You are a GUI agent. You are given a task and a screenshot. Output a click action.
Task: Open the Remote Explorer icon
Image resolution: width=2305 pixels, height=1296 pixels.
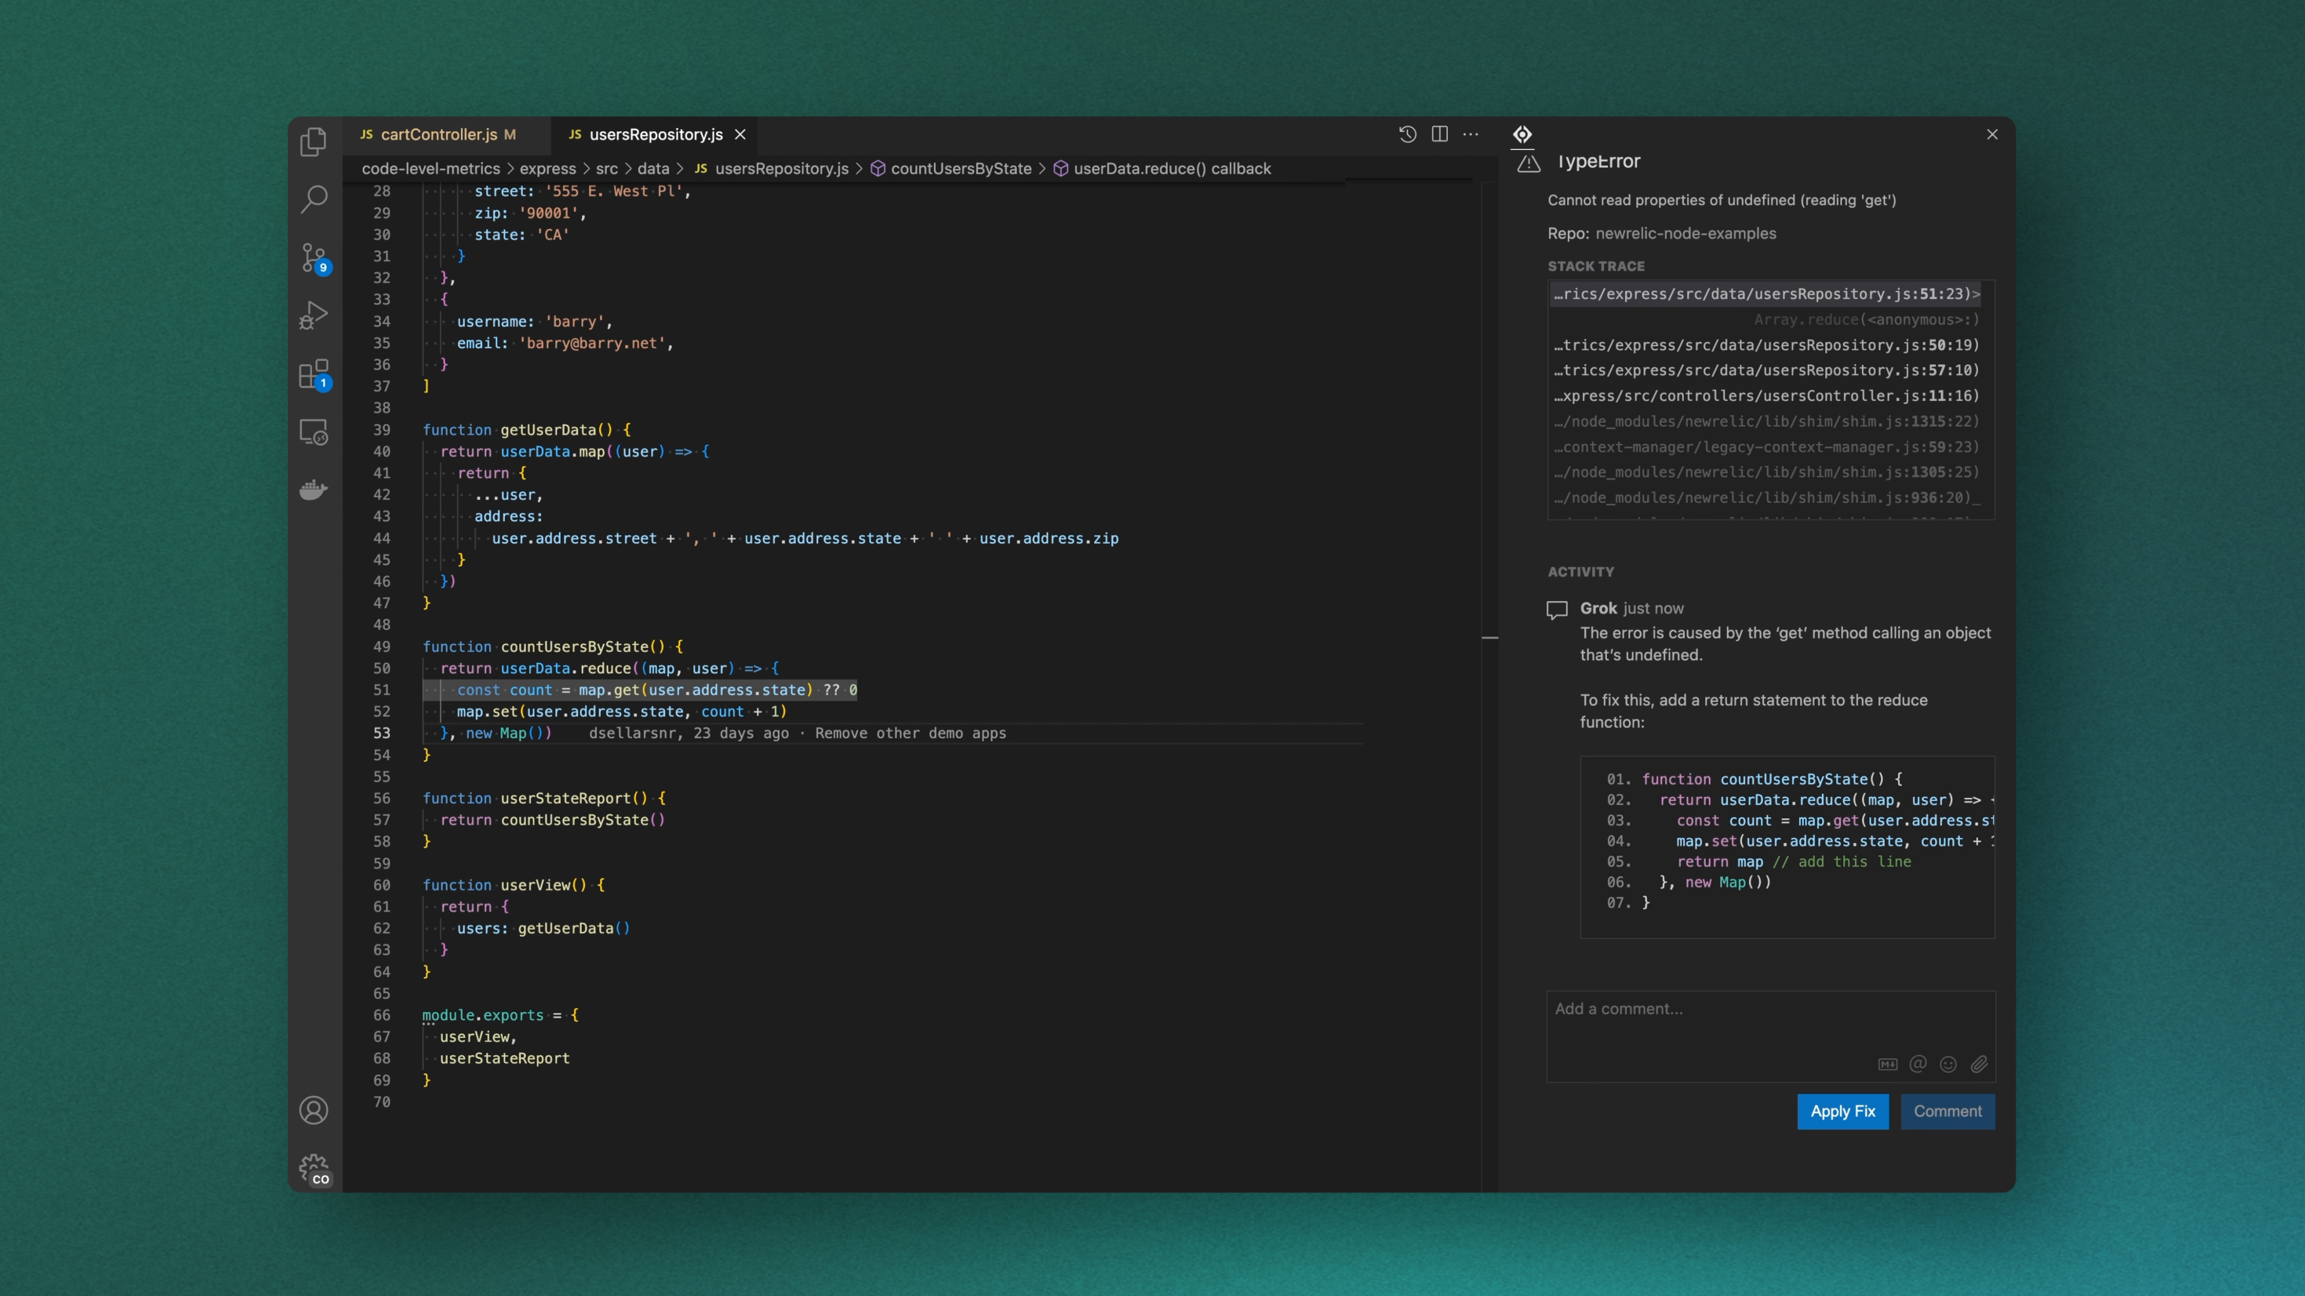click(313, 432)
